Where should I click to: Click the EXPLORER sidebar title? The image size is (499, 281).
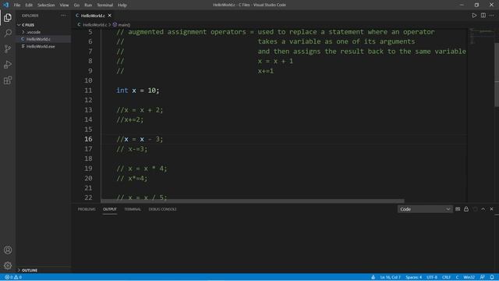pos(30,16)
